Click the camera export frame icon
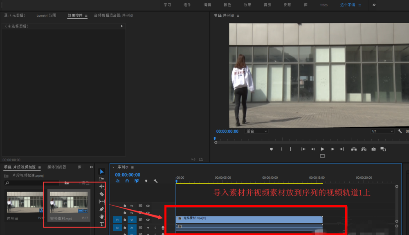 pos(373,149)
